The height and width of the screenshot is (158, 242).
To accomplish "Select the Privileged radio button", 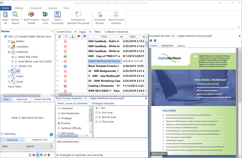I will tap(59, 118).
